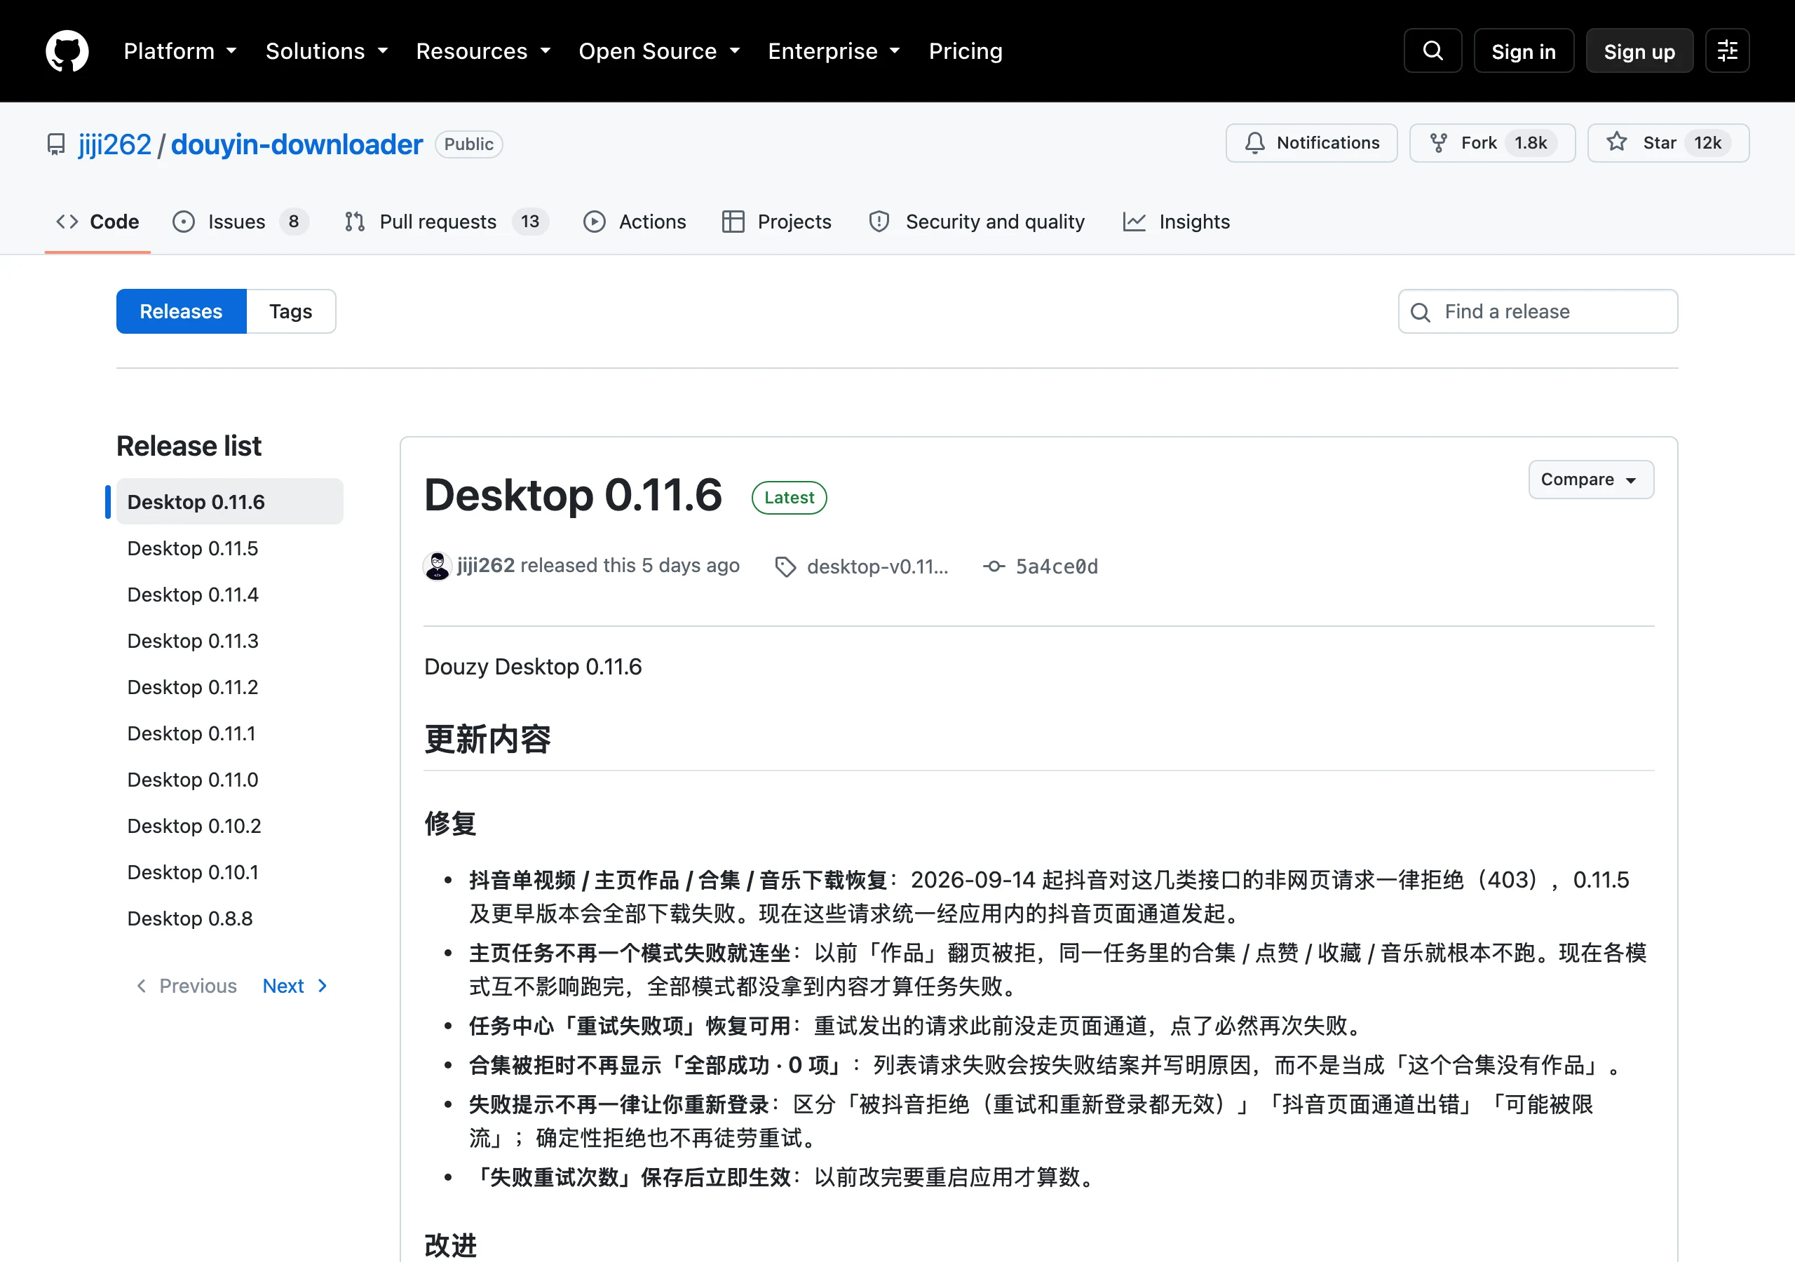Open the GitHub home logo
1795x1262 pixels.
(x=67, y=50)
